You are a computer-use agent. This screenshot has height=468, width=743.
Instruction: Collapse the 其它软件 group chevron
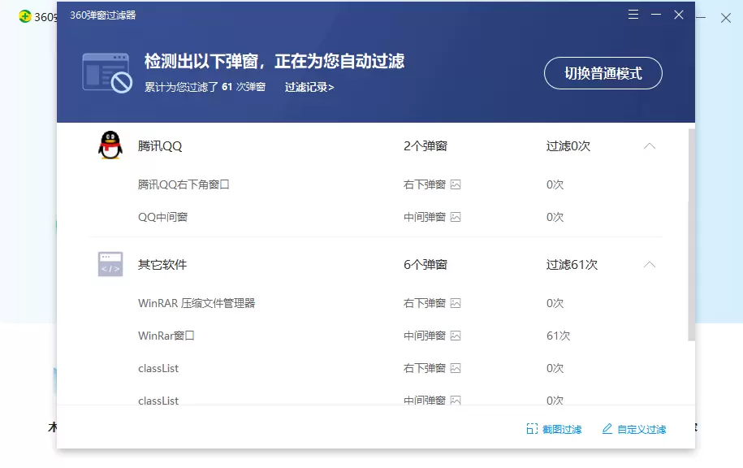649,264
